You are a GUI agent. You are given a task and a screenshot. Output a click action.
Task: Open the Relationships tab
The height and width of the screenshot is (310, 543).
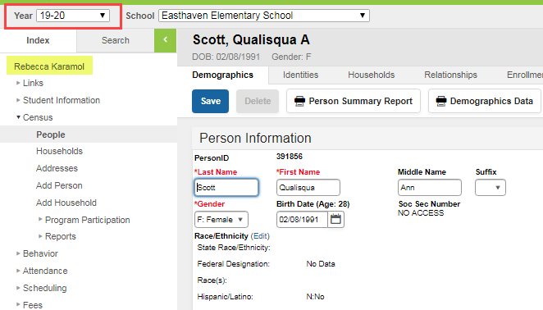point(450,75)
